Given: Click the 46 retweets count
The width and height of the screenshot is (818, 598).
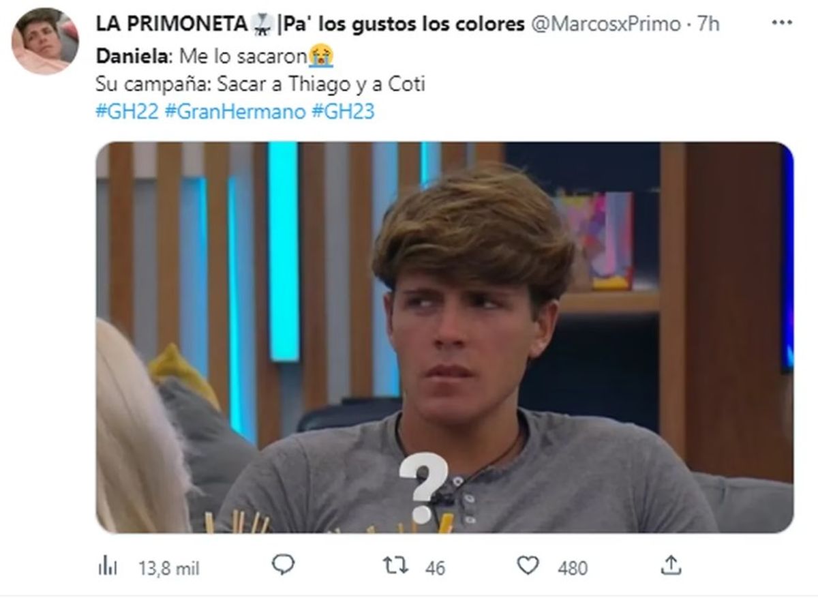Looking at the screenshot, I should 435,567.
